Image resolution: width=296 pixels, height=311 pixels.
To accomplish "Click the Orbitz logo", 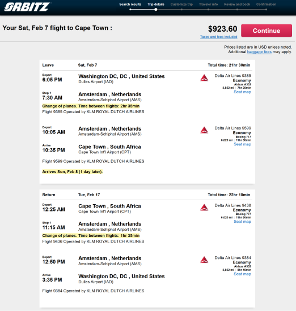I will tap(27, 7).
